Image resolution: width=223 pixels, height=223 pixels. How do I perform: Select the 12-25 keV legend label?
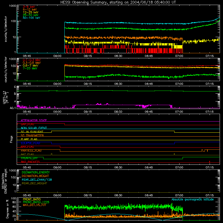[x=30, y=12]
